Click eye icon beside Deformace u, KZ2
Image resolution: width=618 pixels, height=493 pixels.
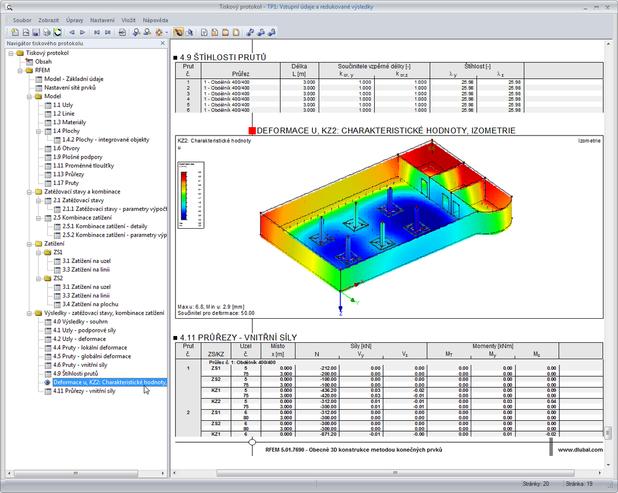[x=48, y=382]
